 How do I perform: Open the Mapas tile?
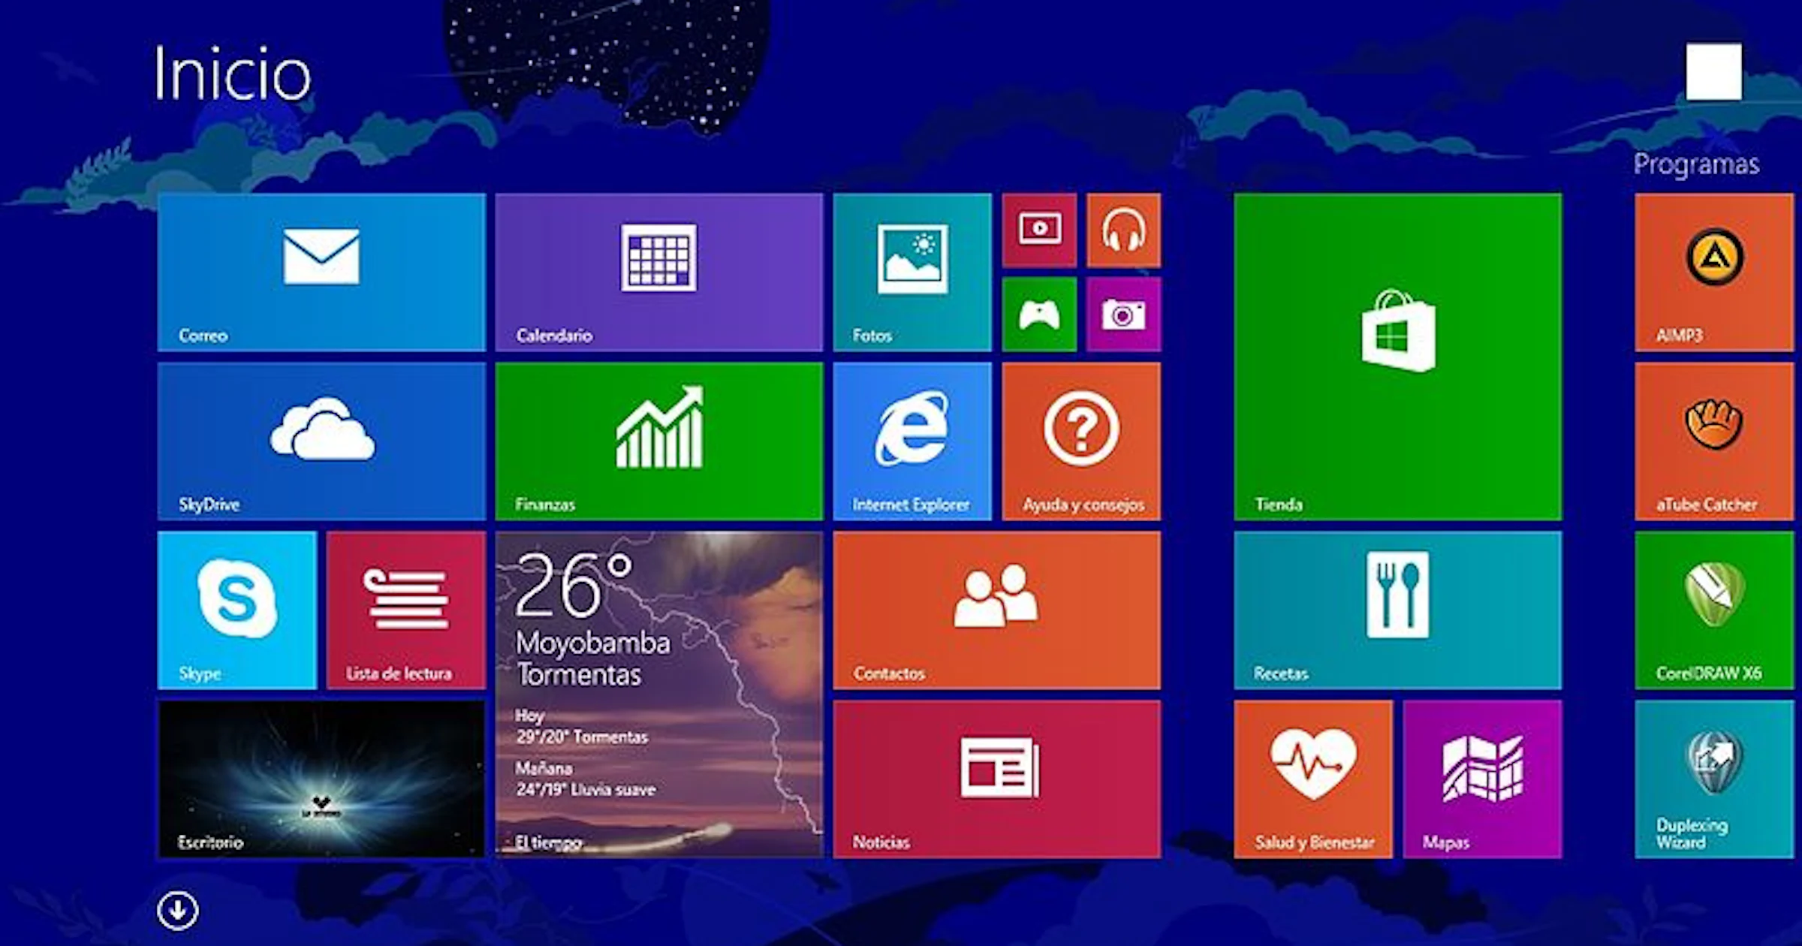[x=1483, y=779]
